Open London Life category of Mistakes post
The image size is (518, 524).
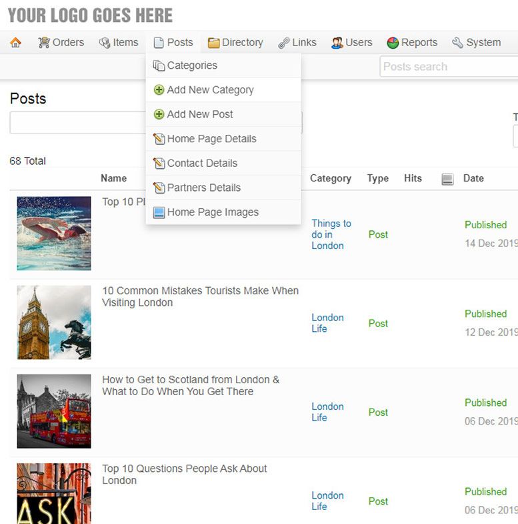pyautogui.click(x=327, y=323)
